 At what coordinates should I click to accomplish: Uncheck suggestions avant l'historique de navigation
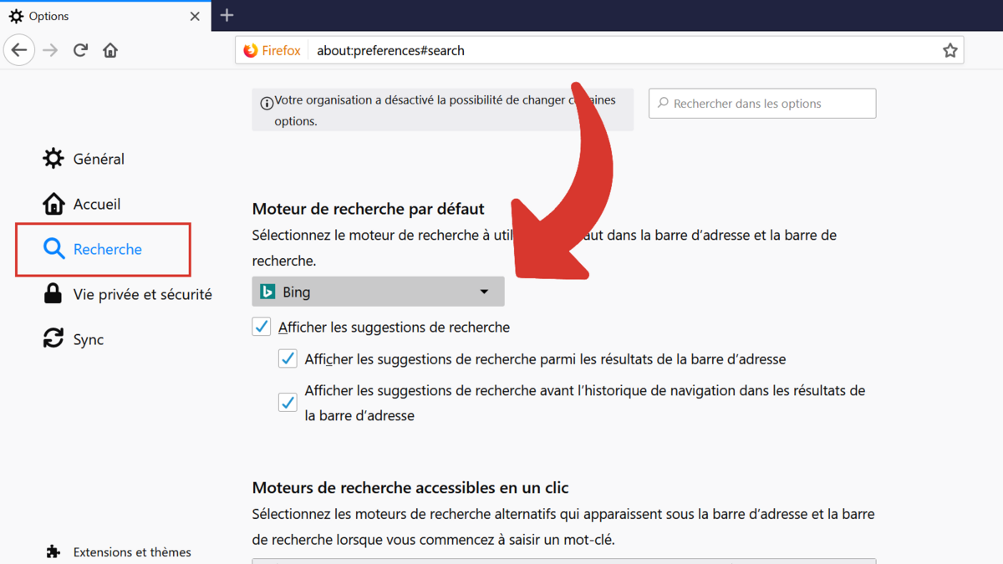tap(288, 402)
